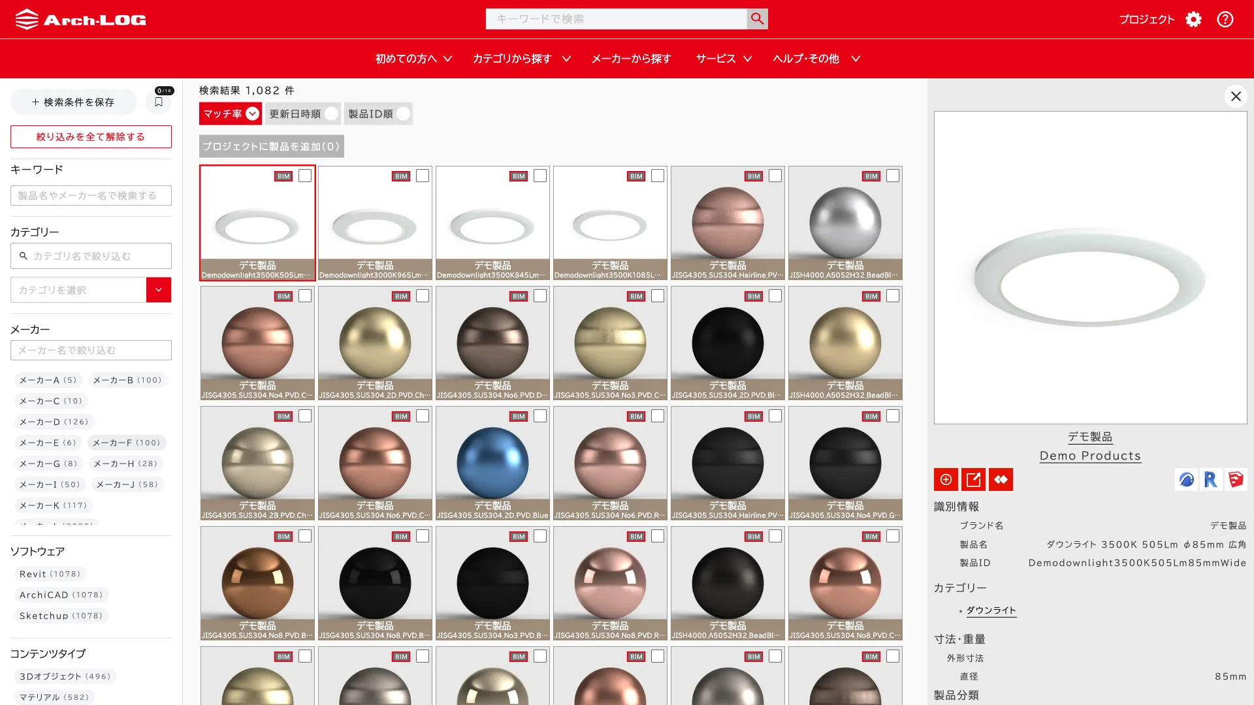The image size is (1254, 705).
Task: Filter by 3Dオブジェクト content type
Action: point(65,676)
